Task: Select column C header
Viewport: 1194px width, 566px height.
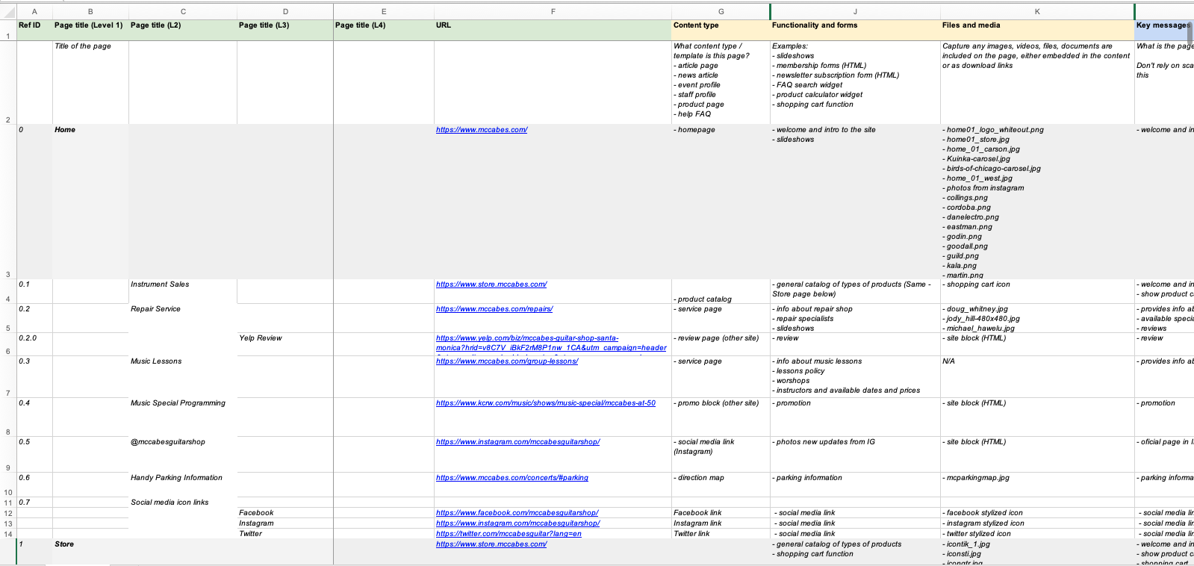Action: (183, 12)
